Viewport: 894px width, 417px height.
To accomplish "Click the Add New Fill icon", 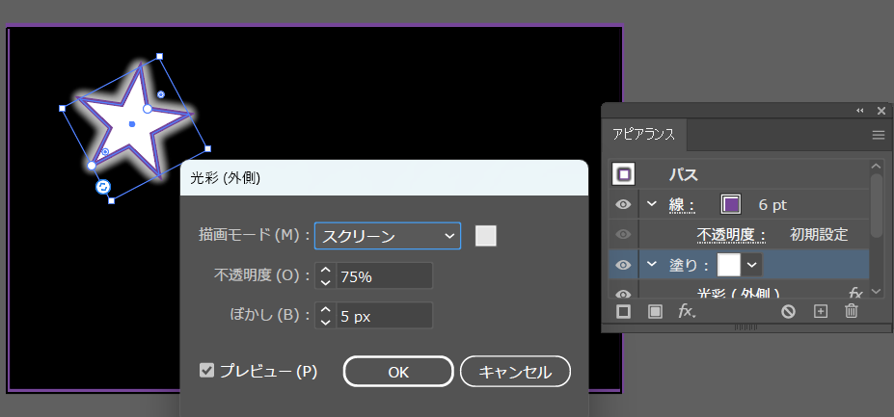I will click(x=655, y=311).
